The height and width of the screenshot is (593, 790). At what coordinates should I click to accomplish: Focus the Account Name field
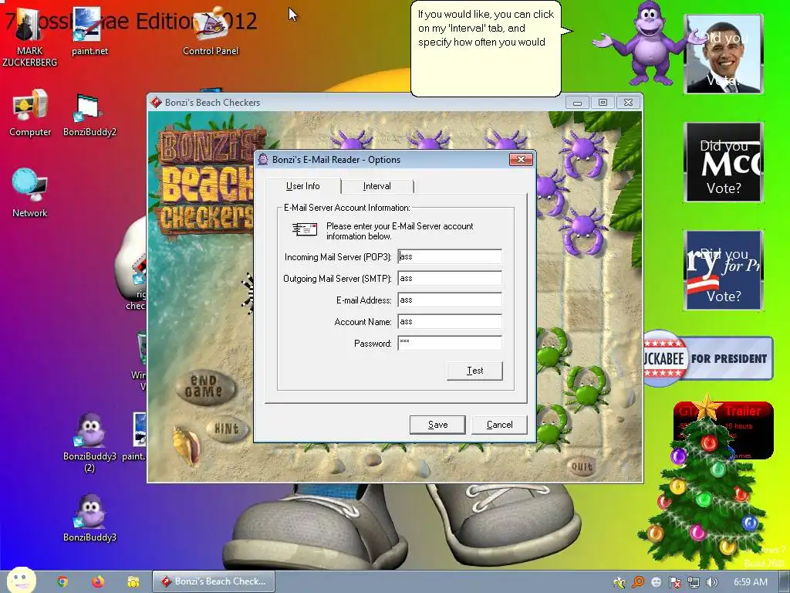tap(450, 321)
